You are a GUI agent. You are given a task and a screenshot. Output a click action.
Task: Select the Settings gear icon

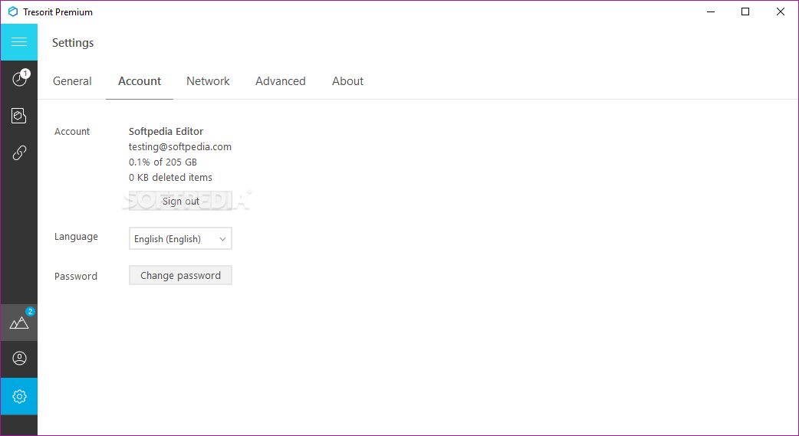[19, 396]
